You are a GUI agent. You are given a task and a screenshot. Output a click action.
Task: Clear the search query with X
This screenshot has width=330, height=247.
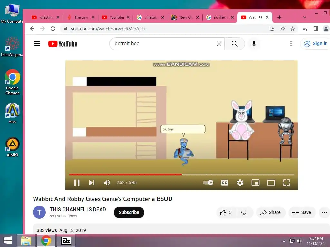point(219,44)
